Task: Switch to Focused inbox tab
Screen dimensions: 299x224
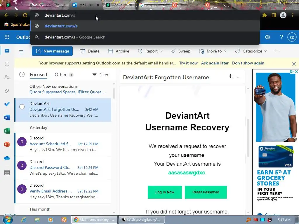Action: coord(38,74)
